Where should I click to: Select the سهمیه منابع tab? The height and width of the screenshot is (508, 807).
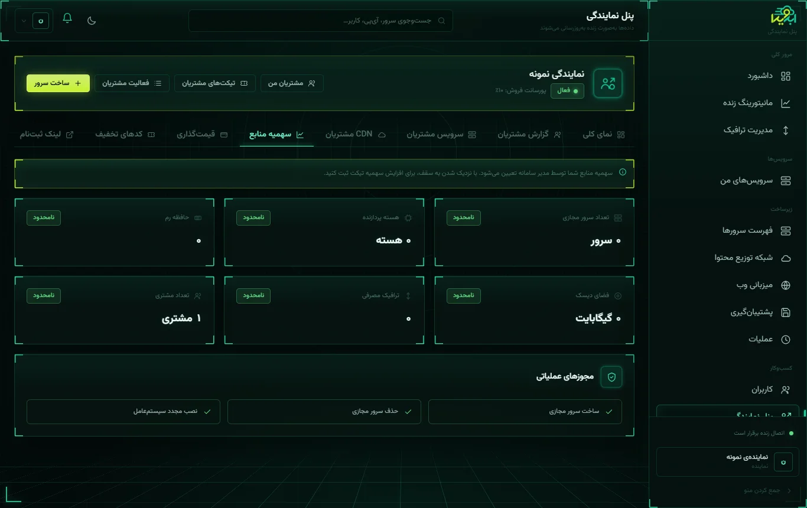(x=276, y=134)
